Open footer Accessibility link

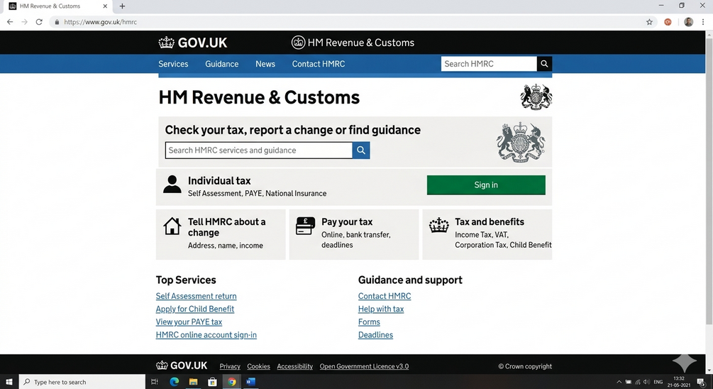pyautogui.click(x=294, y=366)
